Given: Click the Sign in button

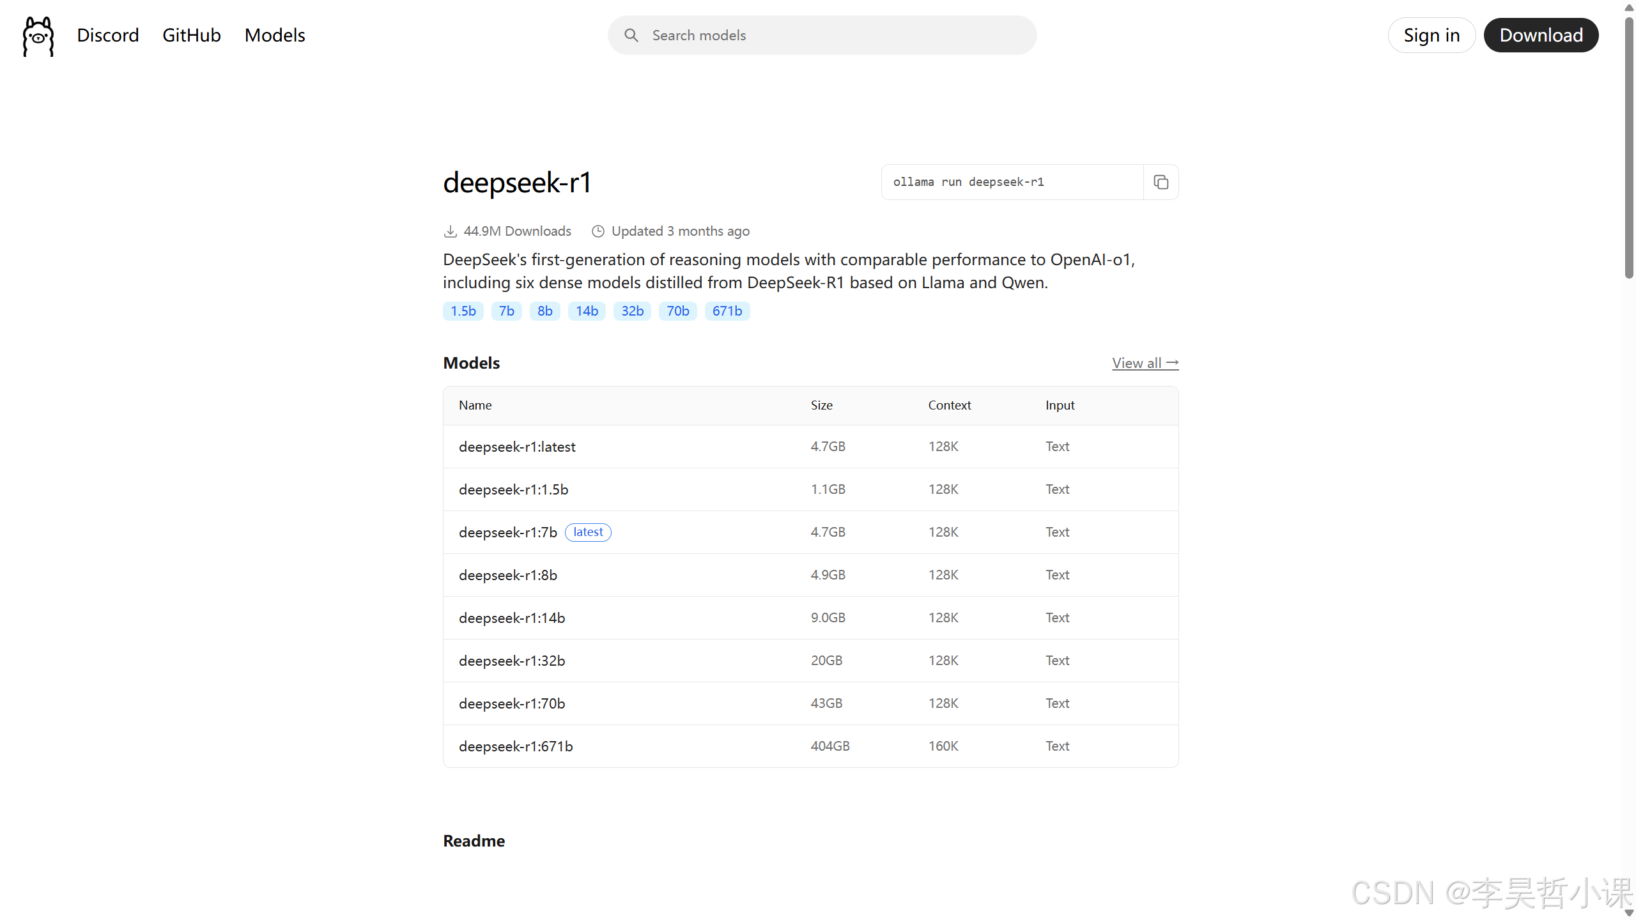Looking at the screenshot, I should 1431,35.
